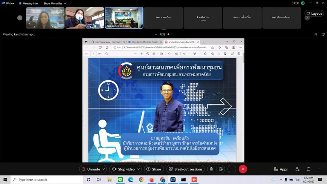Click the 72% zoom level value
327x184 pixels.
162,34
